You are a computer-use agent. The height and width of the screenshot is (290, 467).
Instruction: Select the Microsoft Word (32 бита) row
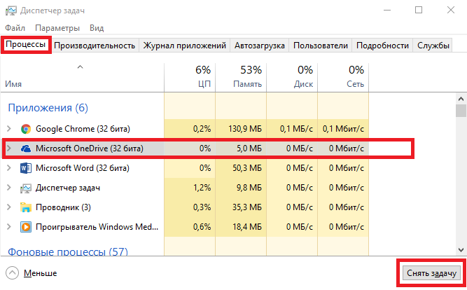coord(185,168)
